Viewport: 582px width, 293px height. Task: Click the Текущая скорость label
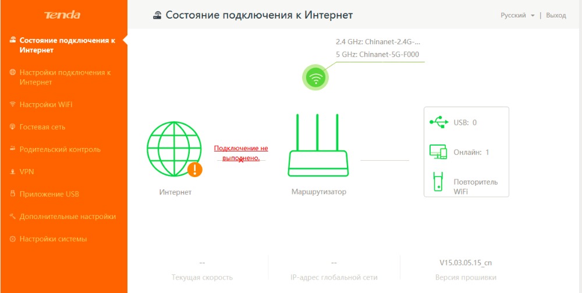pos(203,277)
